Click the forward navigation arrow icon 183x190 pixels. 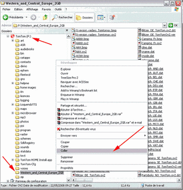pos(33,17)
